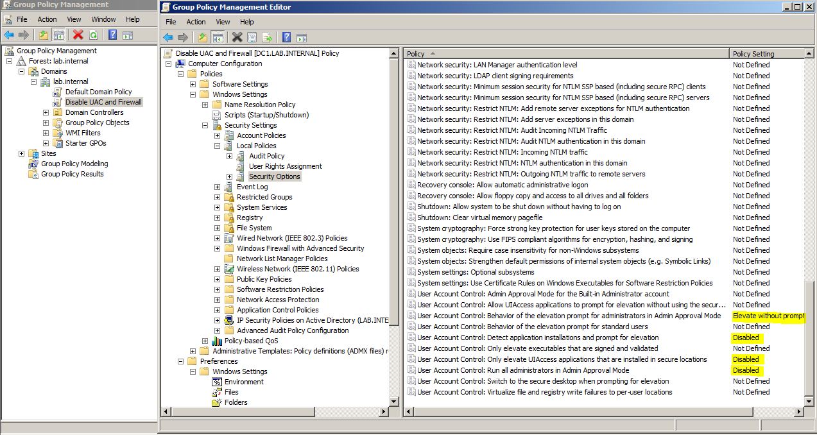817x435 pixels.
Task: Expand Windows Firewall with Advanced Security node
Action: coord(217,248)
